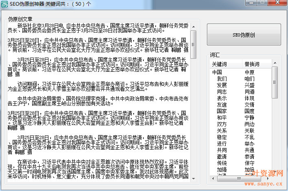This screenshot has height=191, width=288.
Task: Click vocabulary list scroll left arrow
Action: [x=213, y=178]
